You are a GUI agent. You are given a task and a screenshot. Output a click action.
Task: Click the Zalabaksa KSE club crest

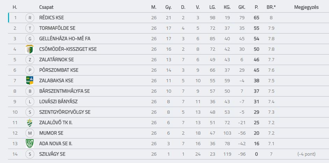[x=30, y=81]
